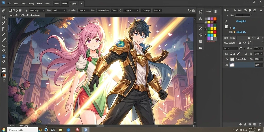Click the camera icon in top-right panel

255,10
